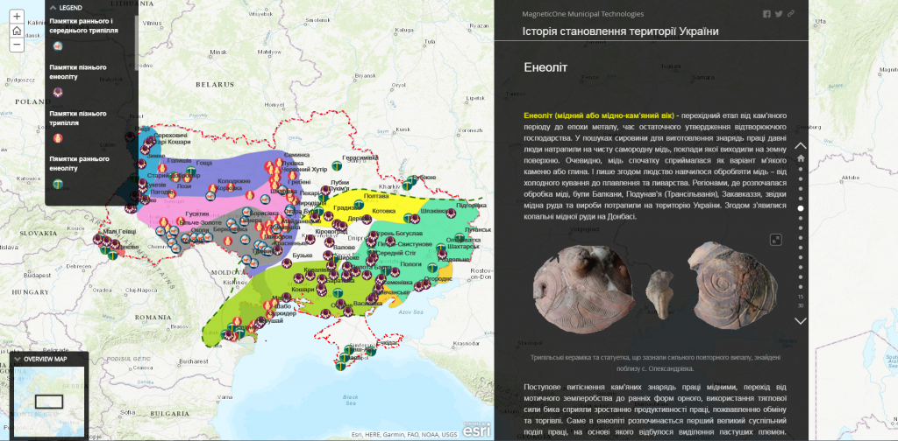Click the 'Малі Геївці' label on the map

[x=120, y=232]
